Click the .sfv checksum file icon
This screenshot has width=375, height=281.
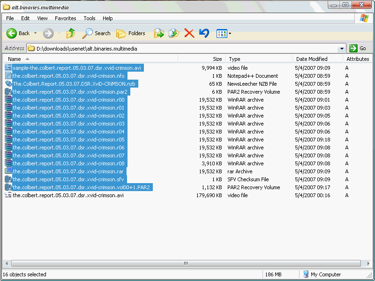(x=8, y=179)
